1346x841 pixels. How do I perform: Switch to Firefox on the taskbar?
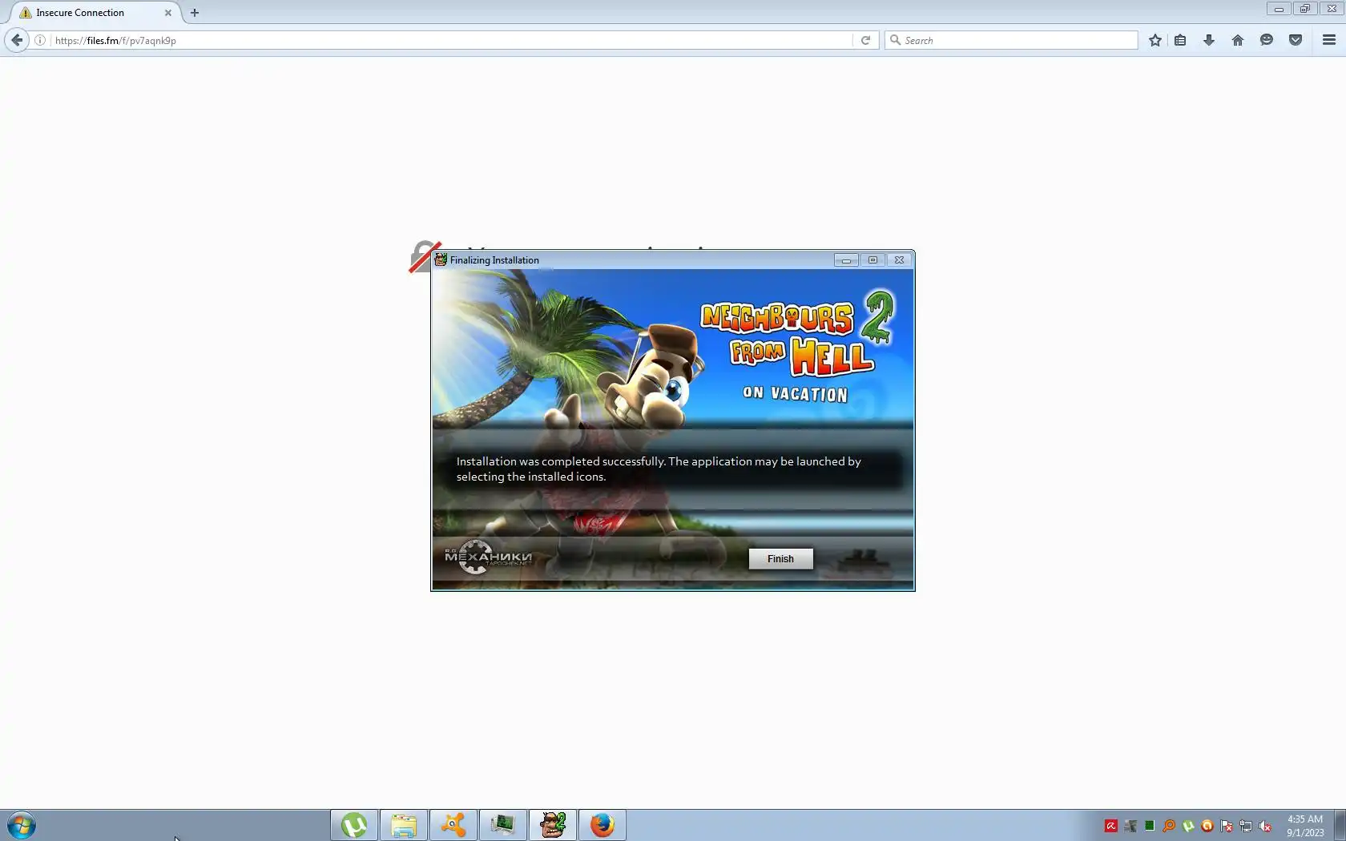tap(602, 825)
